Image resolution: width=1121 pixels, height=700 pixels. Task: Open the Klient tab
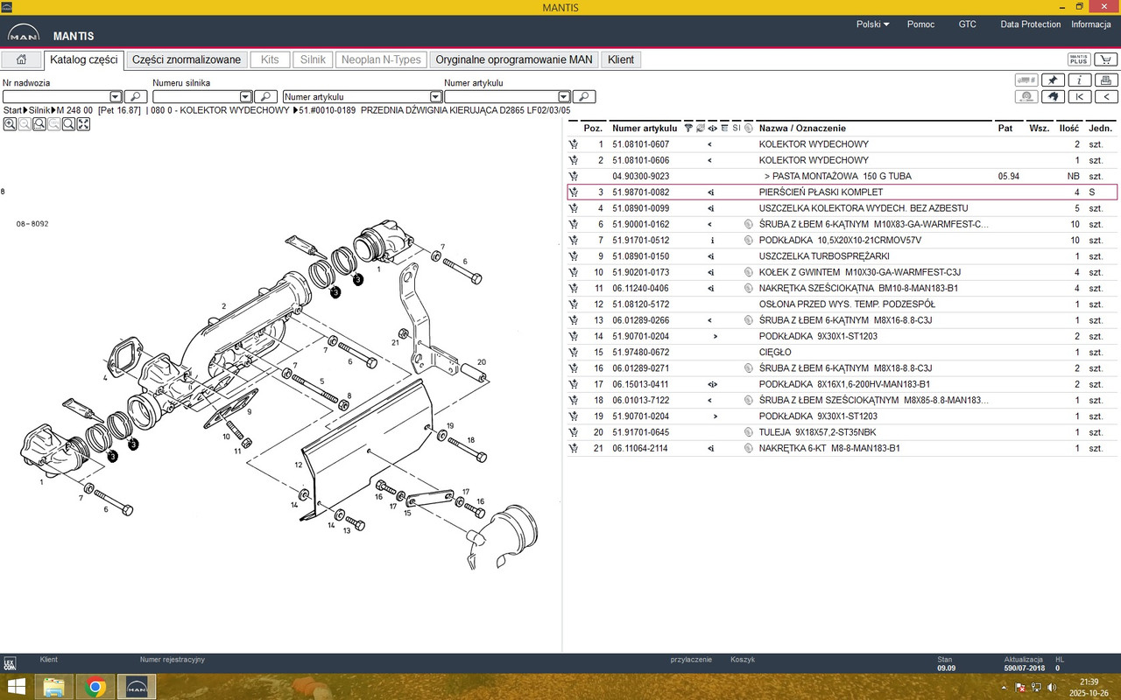pyautogui.click(x=621, y=59)
